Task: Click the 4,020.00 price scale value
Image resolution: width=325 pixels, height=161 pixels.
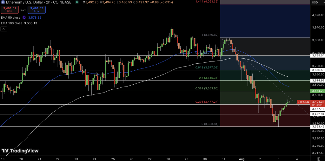Action: [318, 15]
